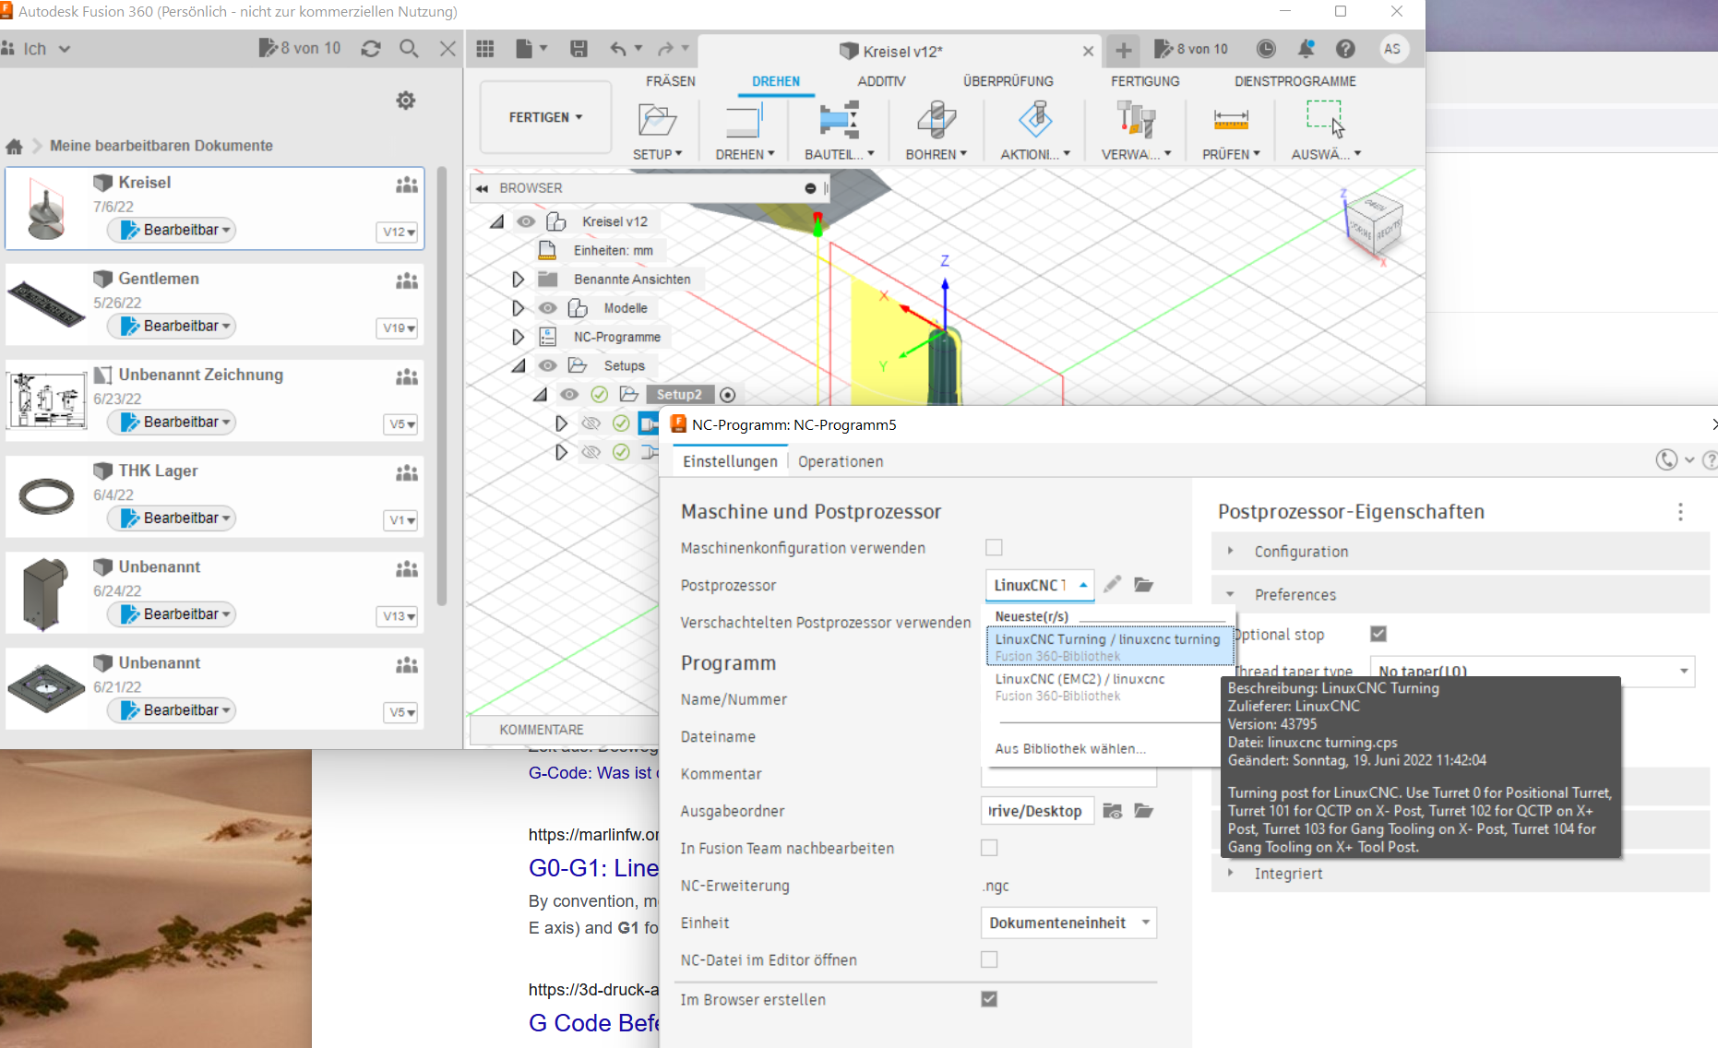Image resolution: width=1718 pixels, height=1048 pixels.
Task: Open G Code Befehle link in browser
Action: tap(593, 1023)
